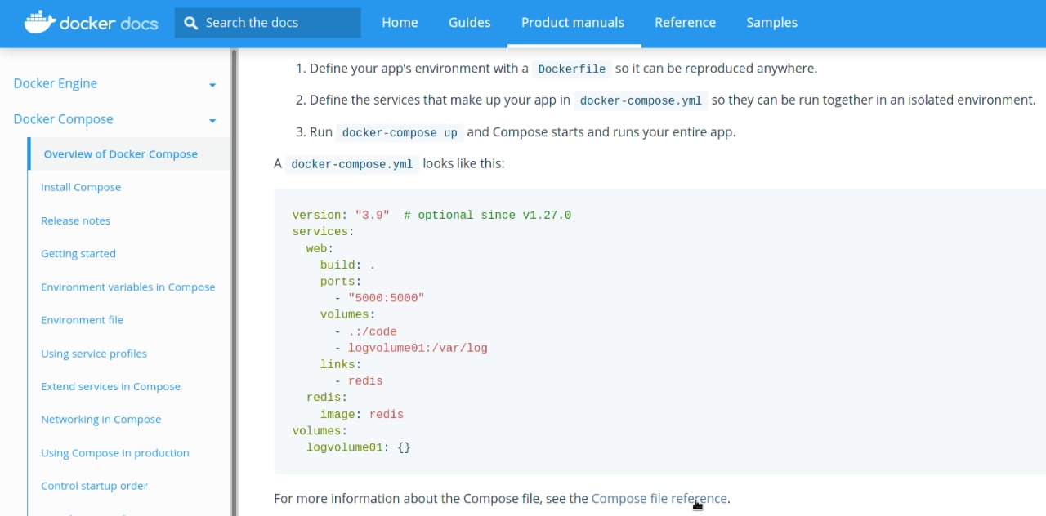This screenshot has height=516, width=1046.
Task: Click the Docker docs whale logo
Action: coord(91,22)
